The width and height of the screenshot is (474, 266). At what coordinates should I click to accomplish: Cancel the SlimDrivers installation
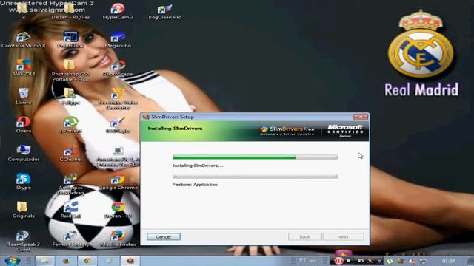[164, 236]
